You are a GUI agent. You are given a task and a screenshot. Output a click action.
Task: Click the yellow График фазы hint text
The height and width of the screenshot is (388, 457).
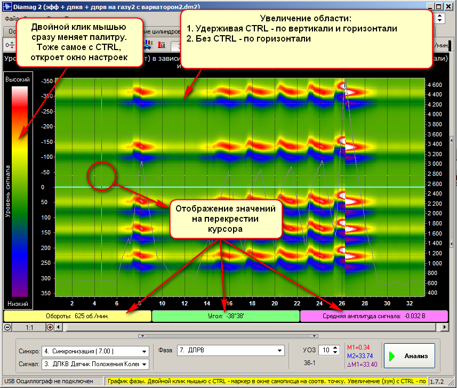click(x=267, y=381)
